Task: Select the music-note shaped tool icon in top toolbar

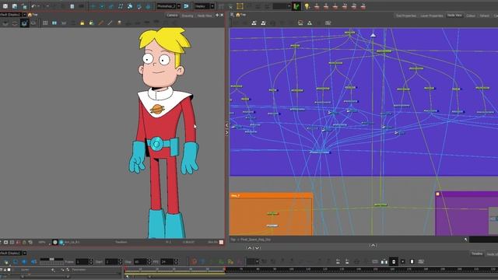Action: pyautogui.click(x=121, y=6)
